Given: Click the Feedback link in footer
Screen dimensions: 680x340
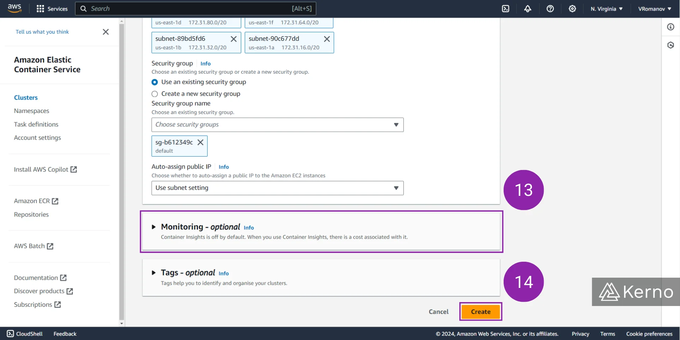Looking at the screenshot, I should point(65,334).
